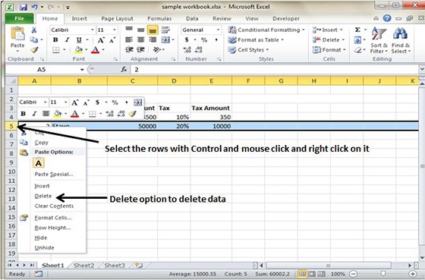The height and width of the screenshot is (280, 425).
Task: Click the ribbon Font Color button
Action: (95, 50)
